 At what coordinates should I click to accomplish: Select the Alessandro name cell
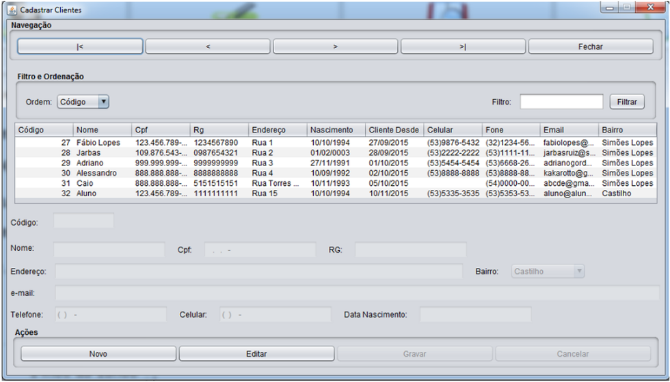[x=103, y=173]
